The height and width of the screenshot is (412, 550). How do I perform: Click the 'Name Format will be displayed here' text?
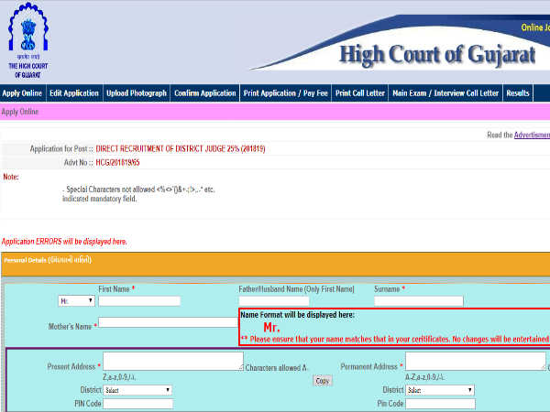[x=297, y=315]
